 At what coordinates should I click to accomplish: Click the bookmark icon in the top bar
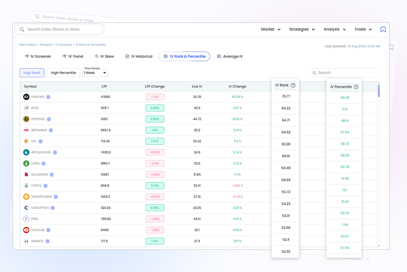tap(383, 30)
